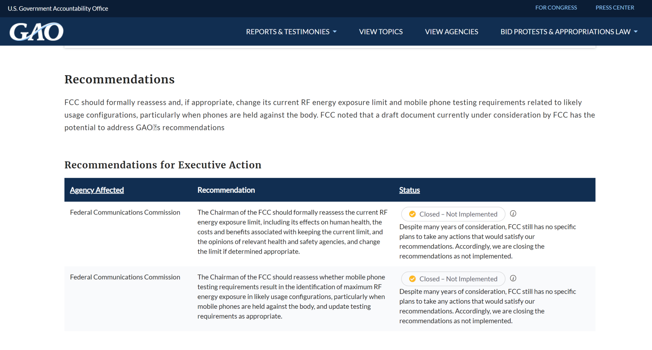This screenshot has height=350, width=652.
Task: Sort table by Status column
Action: pyautogui.click(x=409, y=190)
